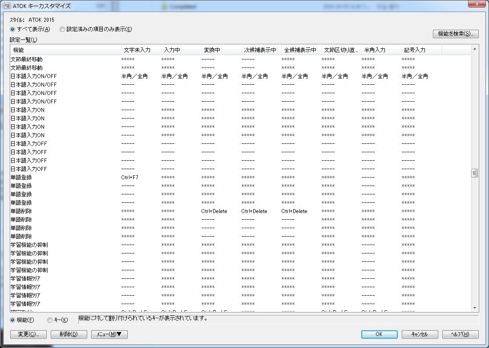
Task: Click the 変更(C)... button
Action: click(28, 334)
